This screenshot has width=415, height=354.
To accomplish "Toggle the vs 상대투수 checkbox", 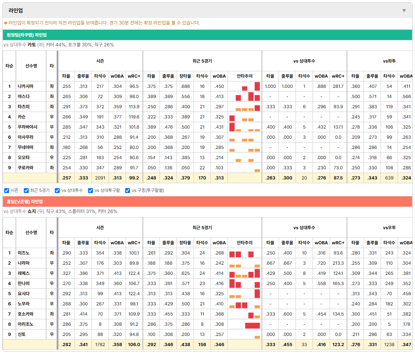I will (x=57, y=191).
